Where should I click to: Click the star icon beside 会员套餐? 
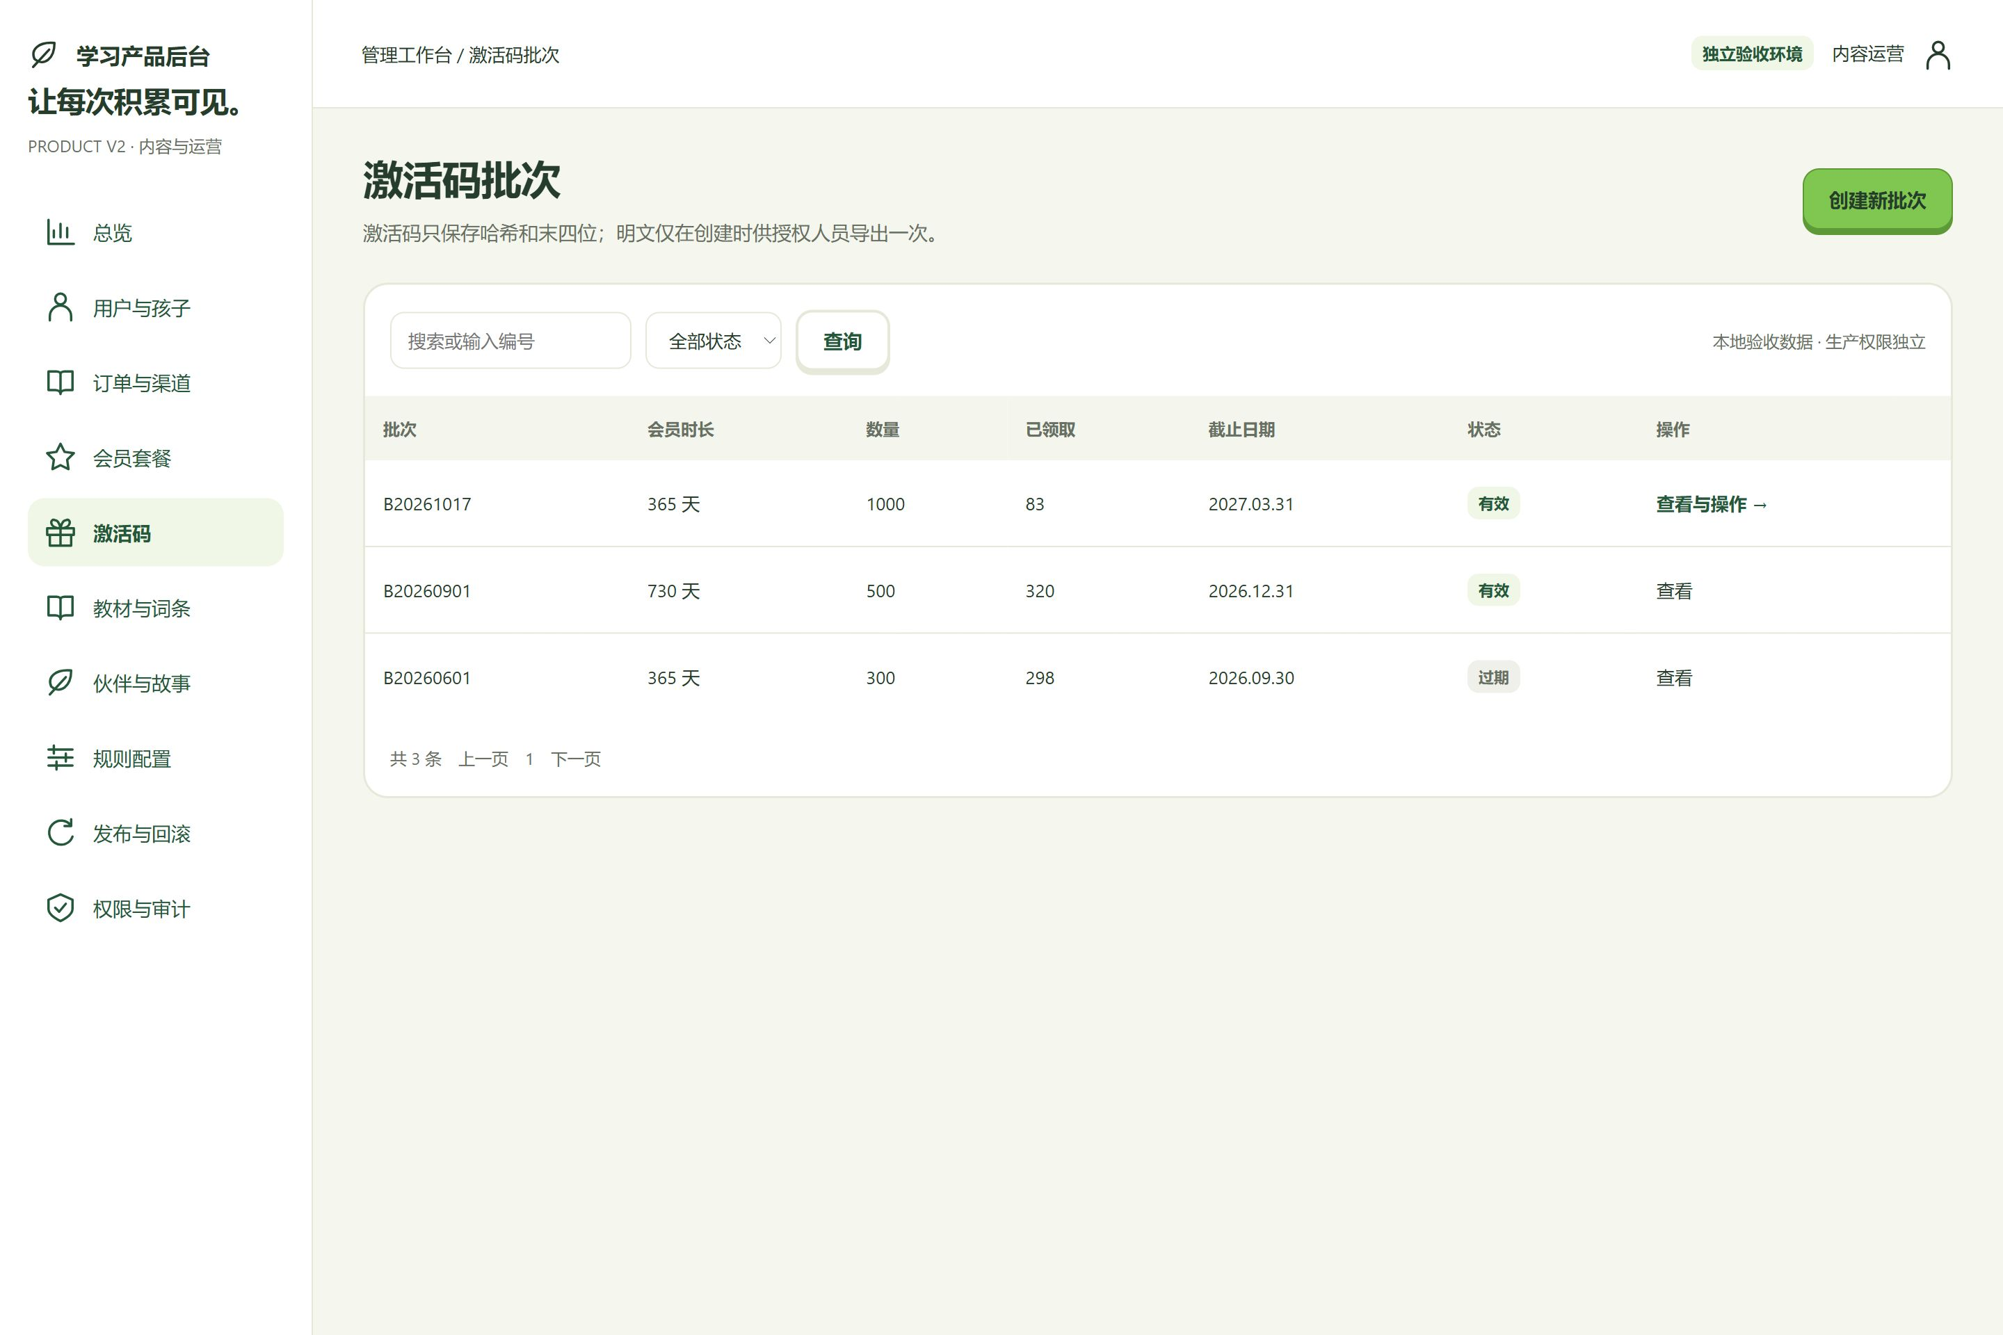[x=61, y=458]
